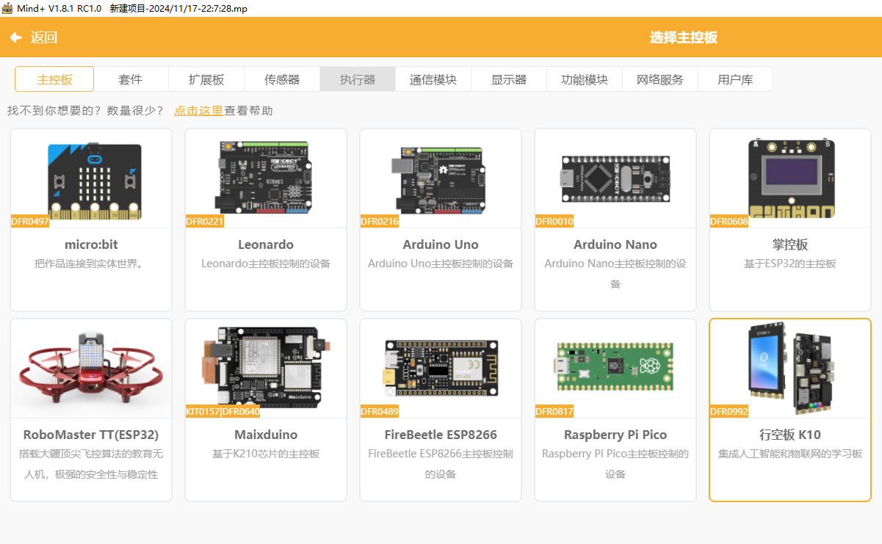Select the Arduino Nano board image
This screenshot has height=544, width=882.
pos(615,178)
